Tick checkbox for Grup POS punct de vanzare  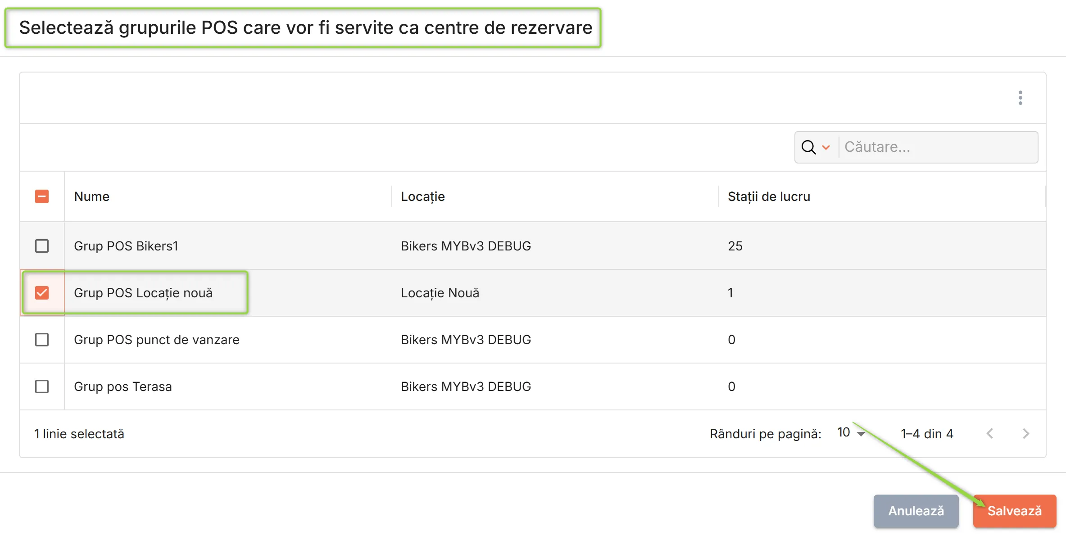click(x=42, y=340)
